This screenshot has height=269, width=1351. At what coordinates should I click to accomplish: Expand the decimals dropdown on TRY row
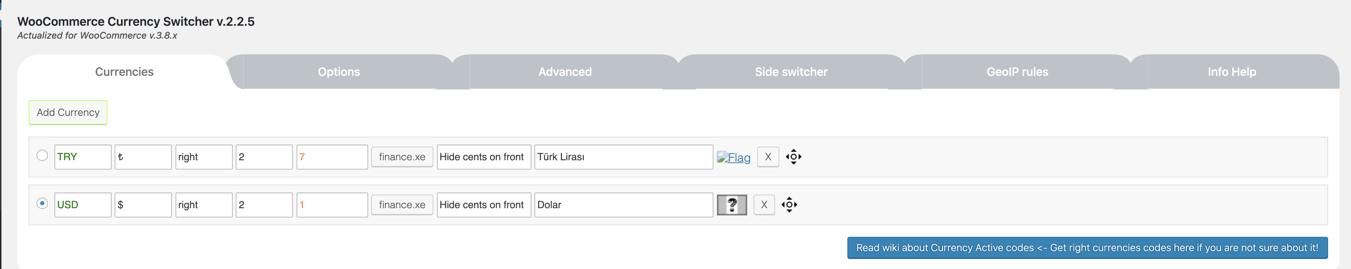click(x=264, y=157)
